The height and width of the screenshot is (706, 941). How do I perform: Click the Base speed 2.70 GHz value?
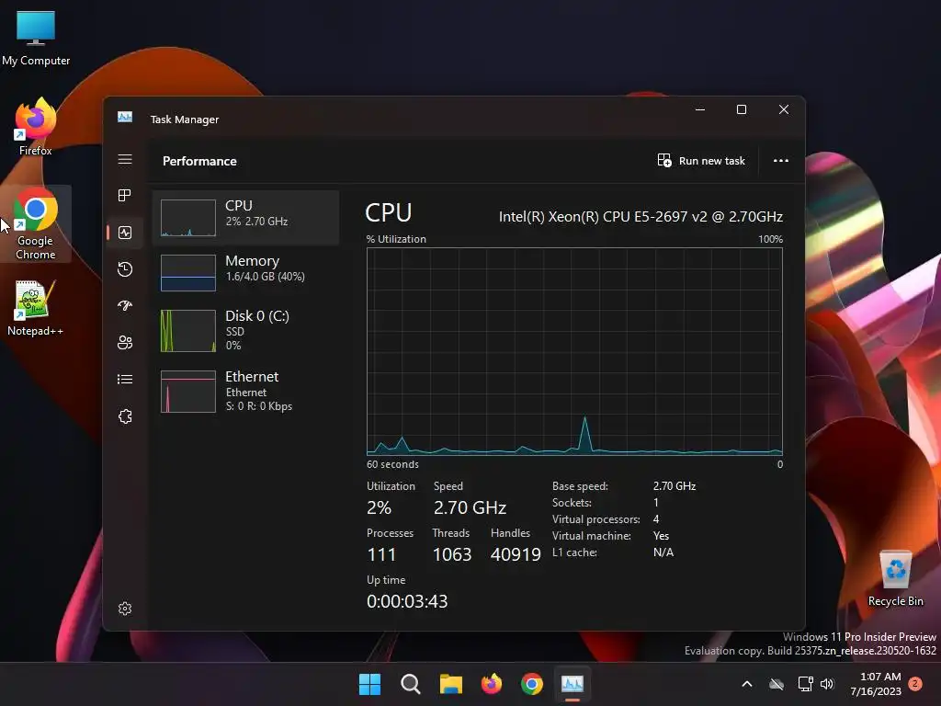coord(675,485)
